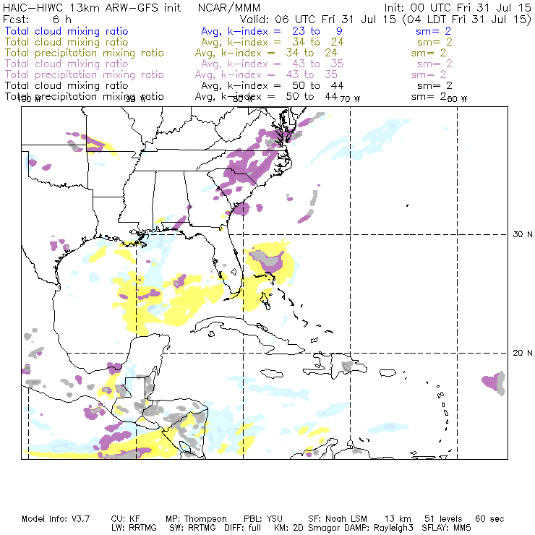Viewport: 535px width, 535px height.
Task: Click the "Valid: 06 UTC Fri 31 Jul 15" text
Action: (x=318, y=19)
